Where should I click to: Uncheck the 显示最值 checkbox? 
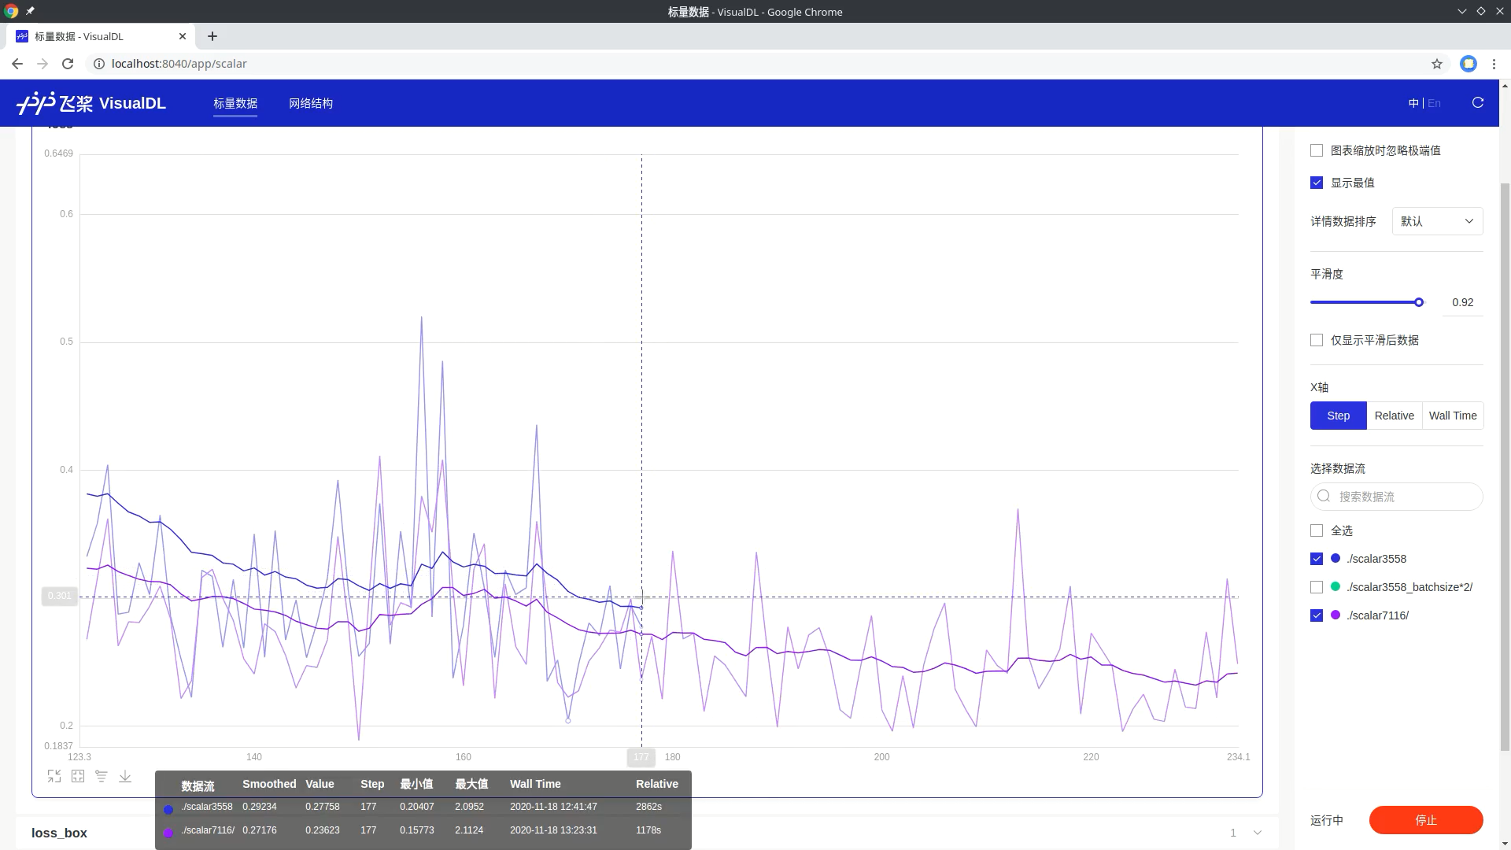point(1317,183)
